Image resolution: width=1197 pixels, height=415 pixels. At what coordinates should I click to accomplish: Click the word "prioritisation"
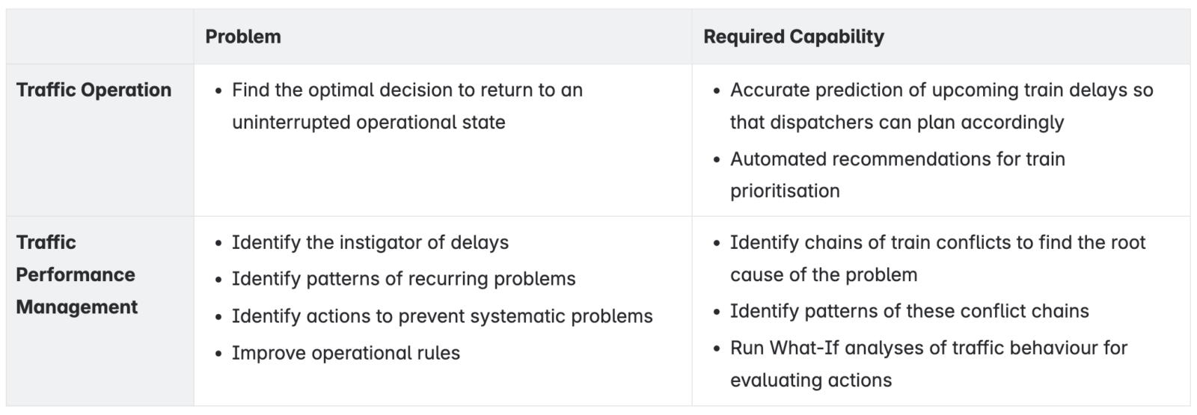[785, 191]
